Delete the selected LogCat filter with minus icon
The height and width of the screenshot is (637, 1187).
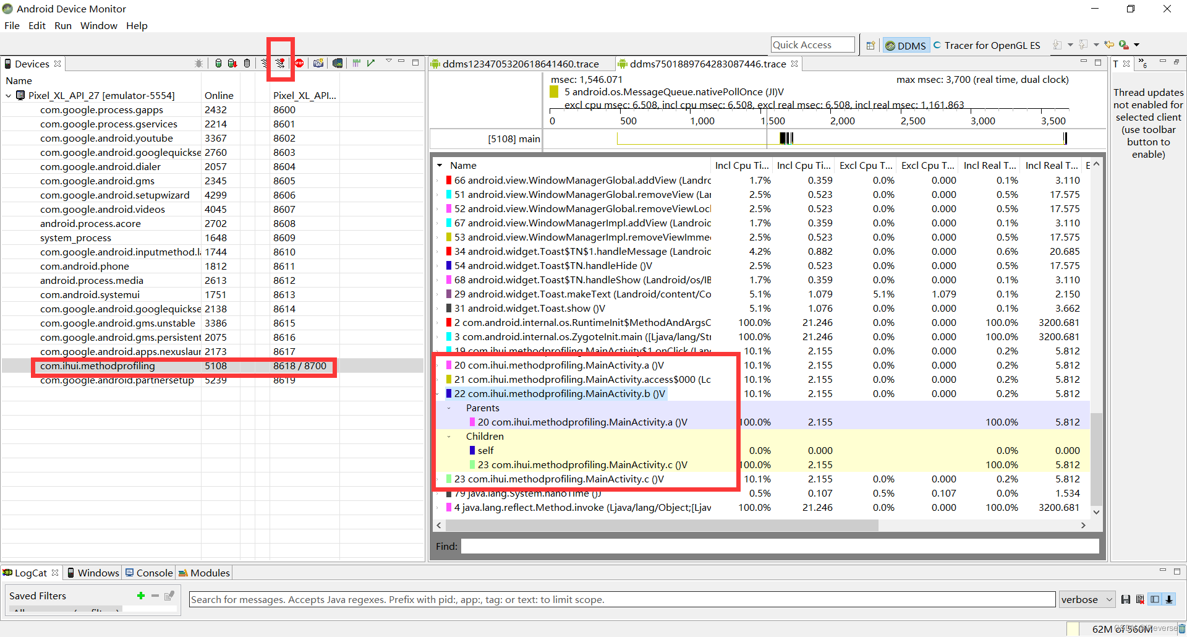point(155,596)
